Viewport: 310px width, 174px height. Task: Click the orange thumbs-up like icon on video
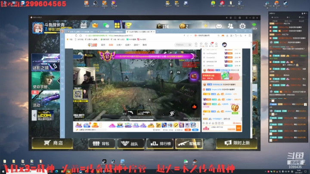(x=194, y=107)
